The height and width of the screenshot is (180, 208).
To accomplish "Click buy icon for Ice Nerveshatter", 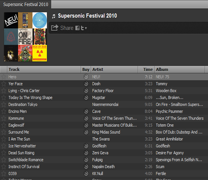I will (x=86, y=146).
